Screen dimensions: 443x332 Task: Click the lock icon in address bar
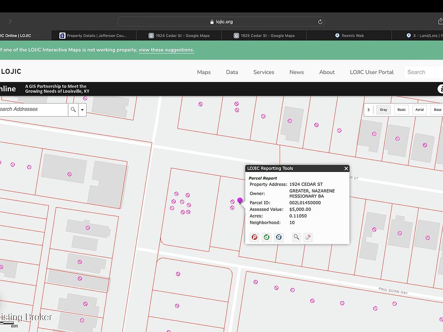(x=212, y=22)
